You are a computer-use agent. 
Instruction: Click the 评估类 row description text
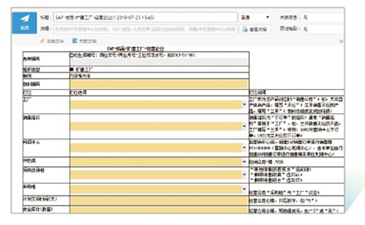266,162
